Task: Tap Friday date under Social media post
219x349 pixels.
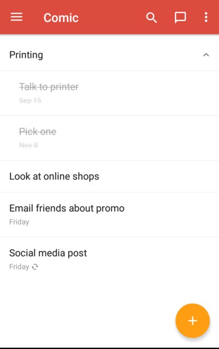Action: [19, 267]
